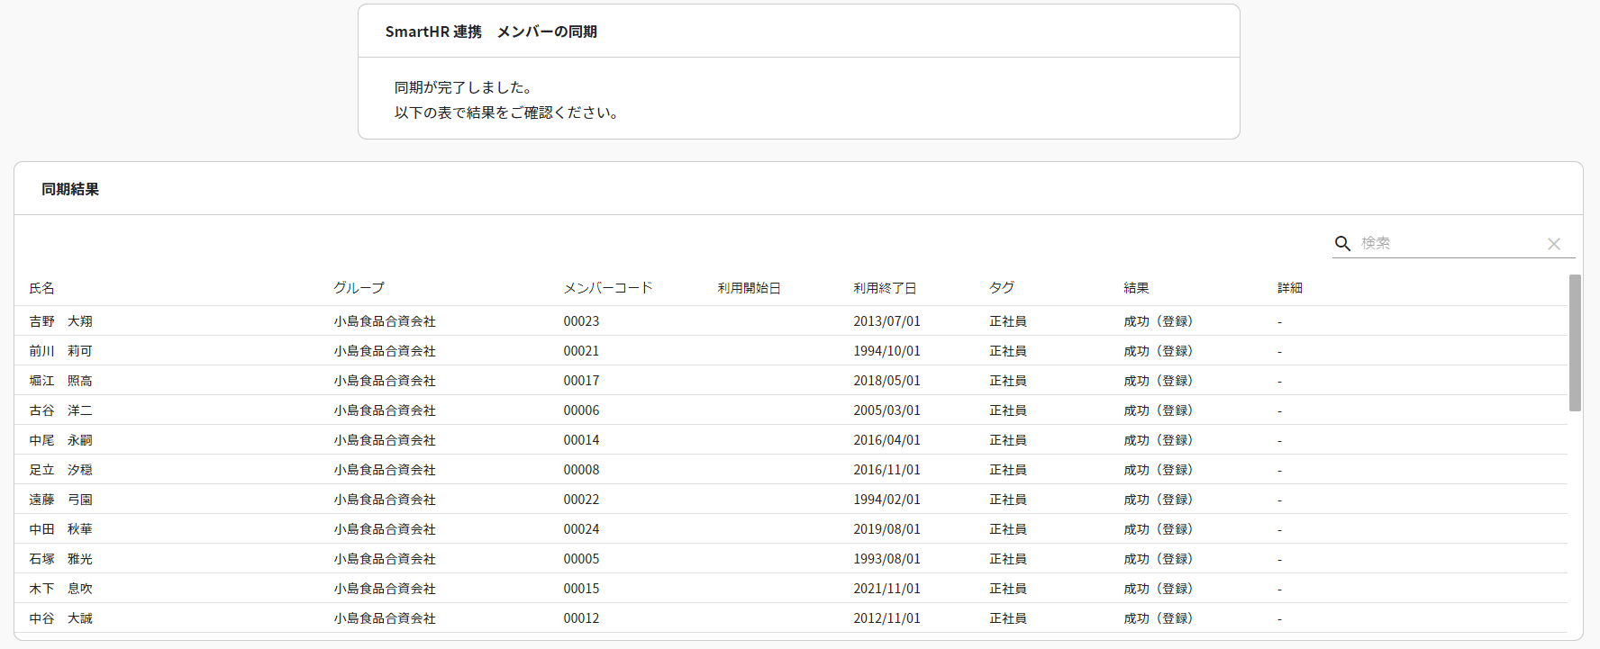Click 成功（登録） result for 中谷 大誠
The height and width of the screenshot is (649, 1600).
coord(1159,618)
